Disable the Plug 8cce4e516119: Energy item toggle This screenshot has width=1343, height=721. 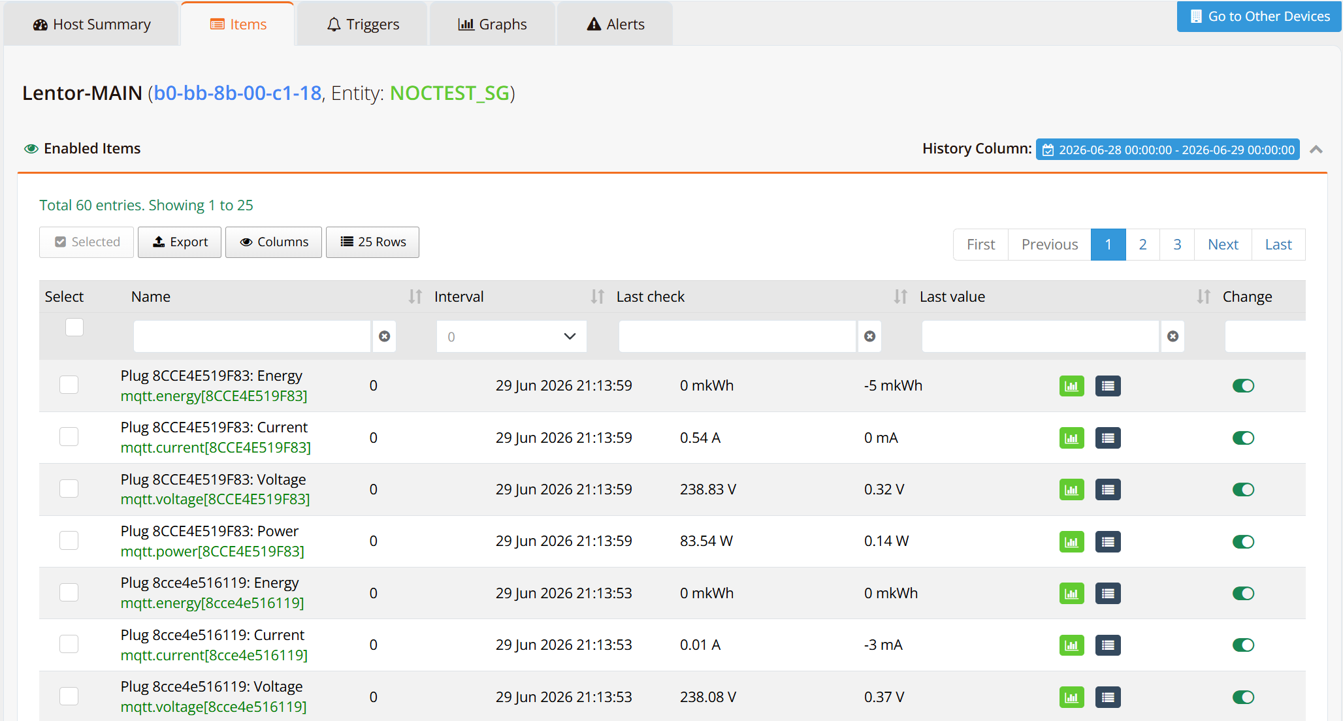pyautogui.click(x=1243, y=594)
